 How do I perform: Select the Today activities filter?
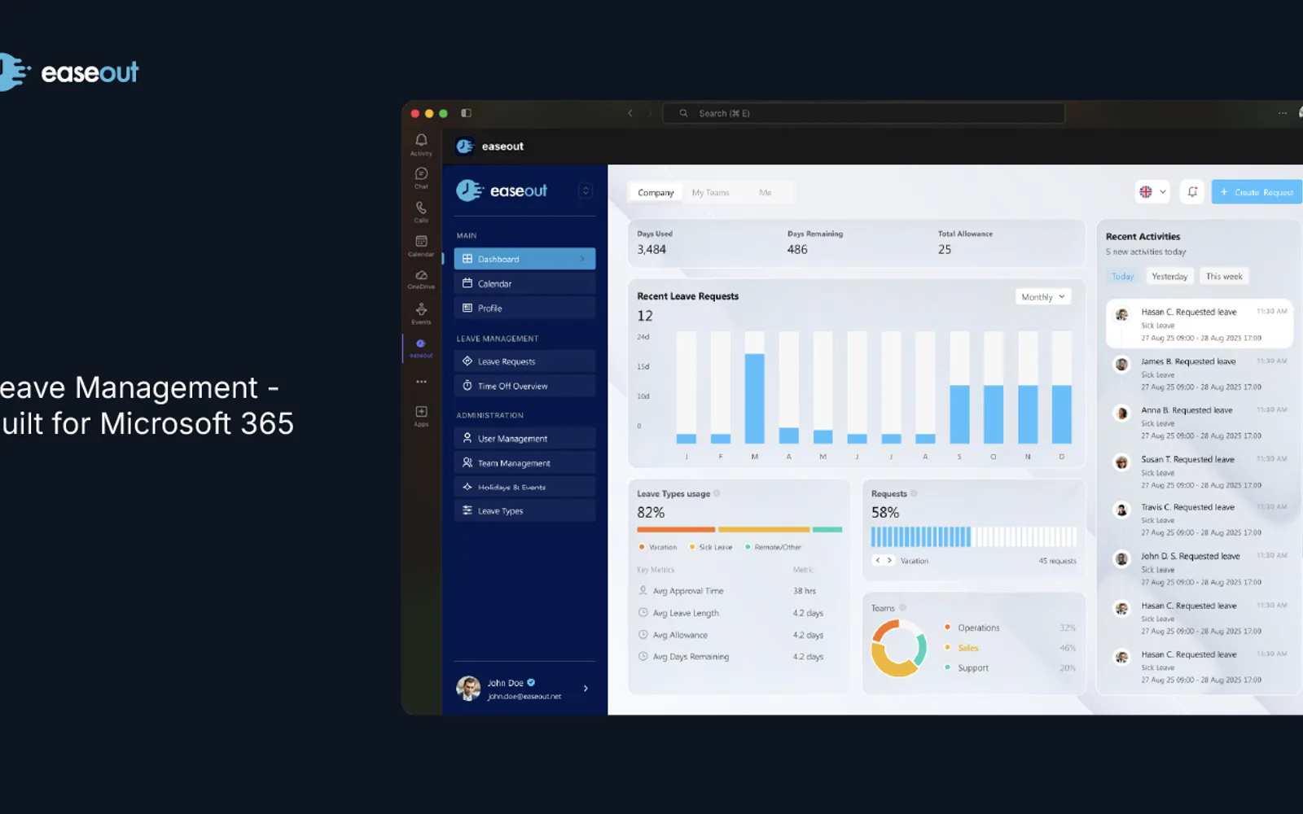tap(1123, 277)
